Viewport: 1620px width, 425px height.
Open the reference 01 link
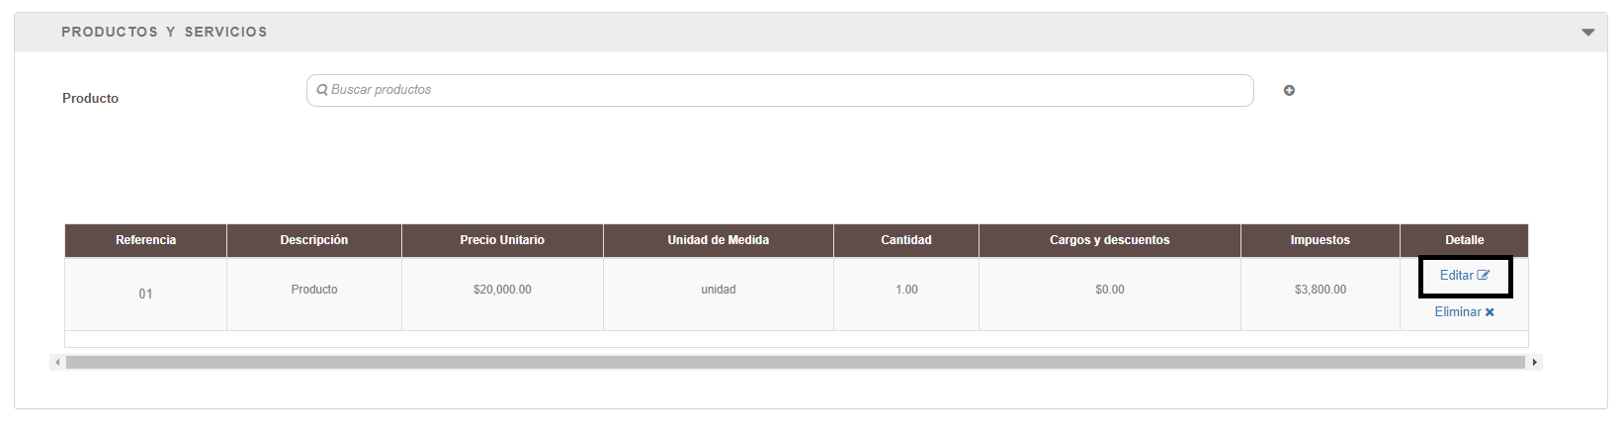(x=145, y=294)
